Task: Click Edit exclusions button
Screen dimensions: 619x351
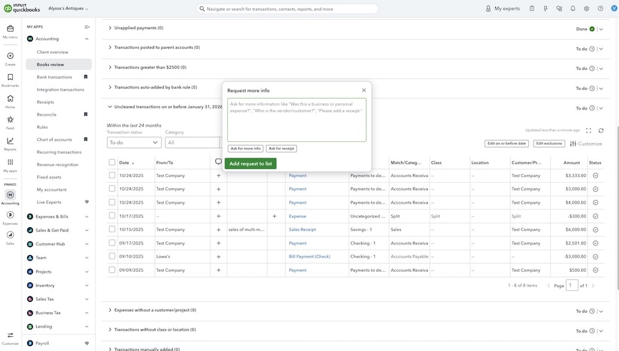Action: click(x=549, y=144)
